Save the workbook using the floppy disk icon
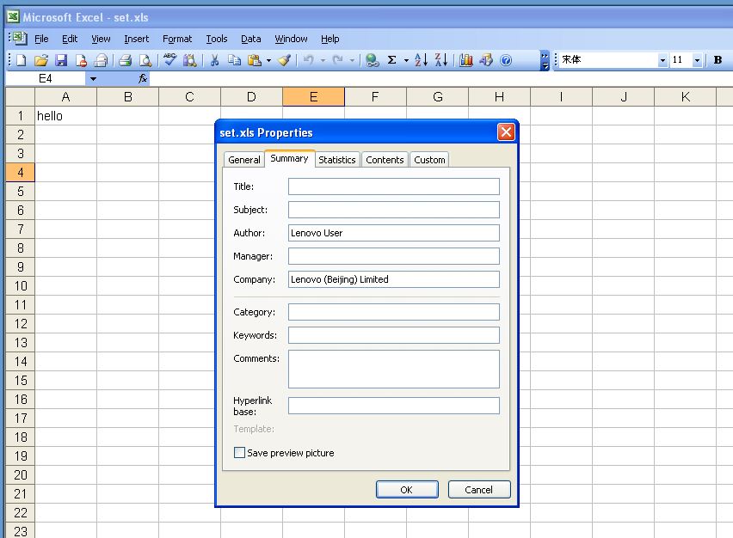 click(x=61, y=60)
